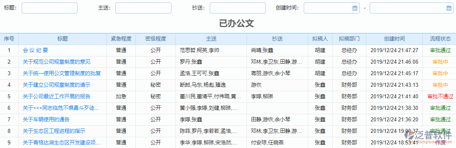Open link 关于生态区工程进程的指示
The width and height of the screenshot is (456, 148).
click(x=54, y=131)
